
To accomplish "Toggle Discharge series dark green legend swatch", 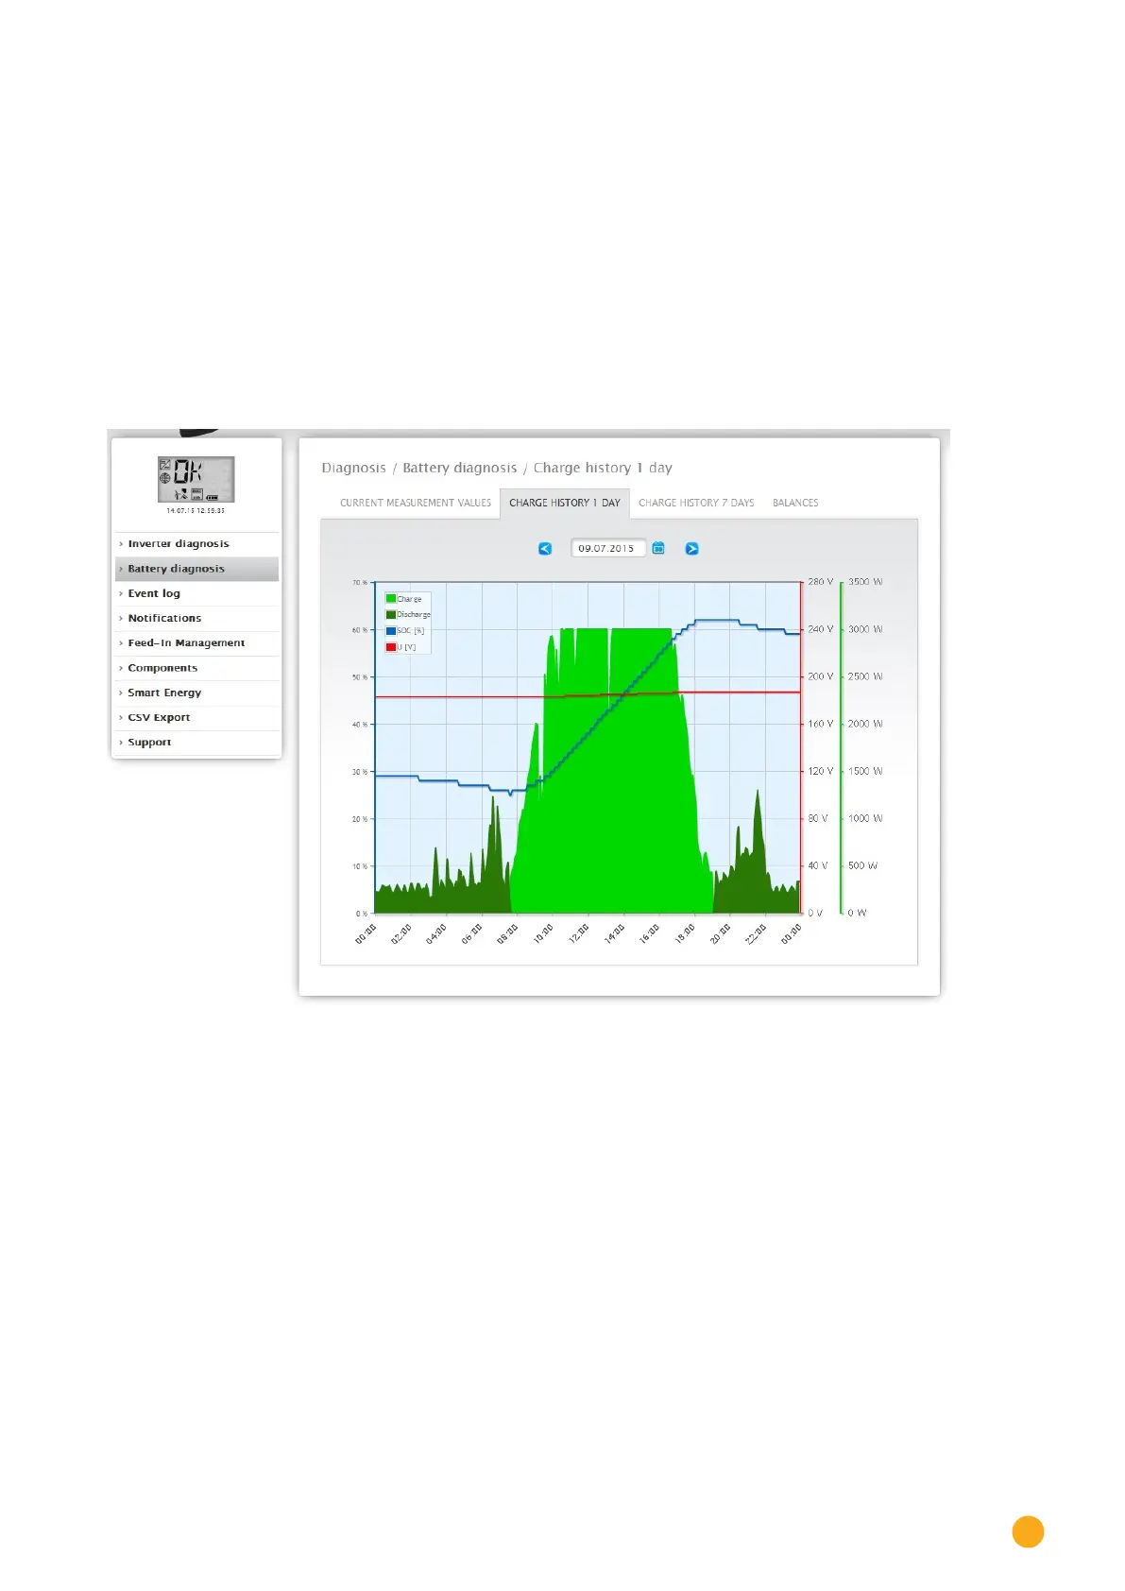I will tap(391, 615).
